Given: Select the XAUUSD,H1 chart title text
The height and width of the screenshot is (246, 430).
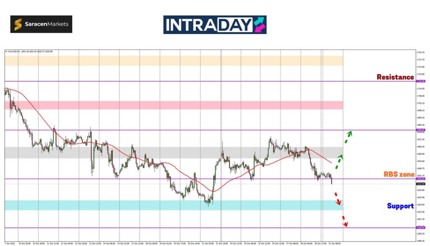Looking at the screenshot, I should point(14,51).
